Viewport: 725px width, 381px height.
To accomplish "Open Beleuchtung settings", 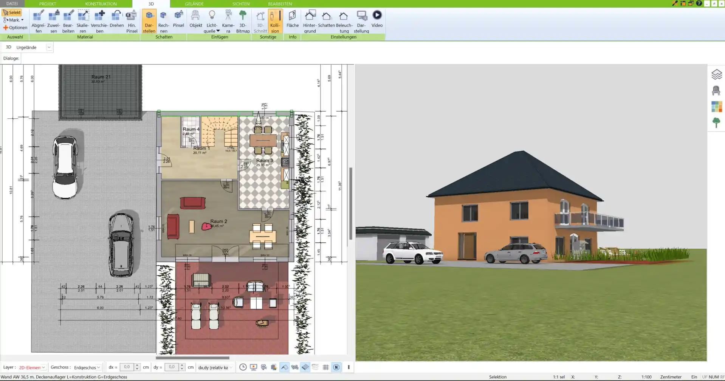I will point(344,22).
